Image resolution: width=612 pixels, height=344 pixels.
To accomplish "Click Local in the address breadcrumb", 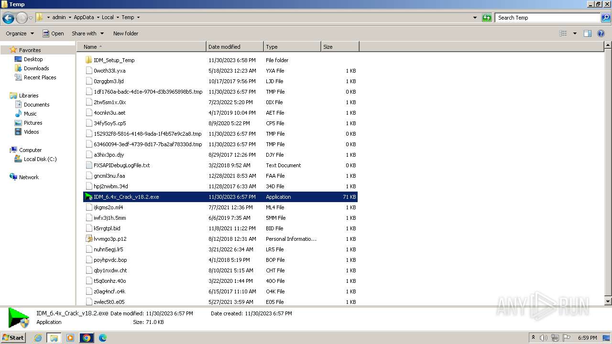I will pyautogui.click(x=108, y=17).
